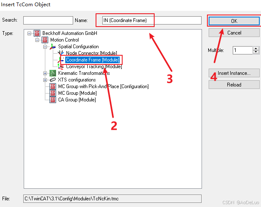261x207 pixels.
Task: Select MC Group with Pick-And-Place [Configuration]
Action: tap(103, 86)
